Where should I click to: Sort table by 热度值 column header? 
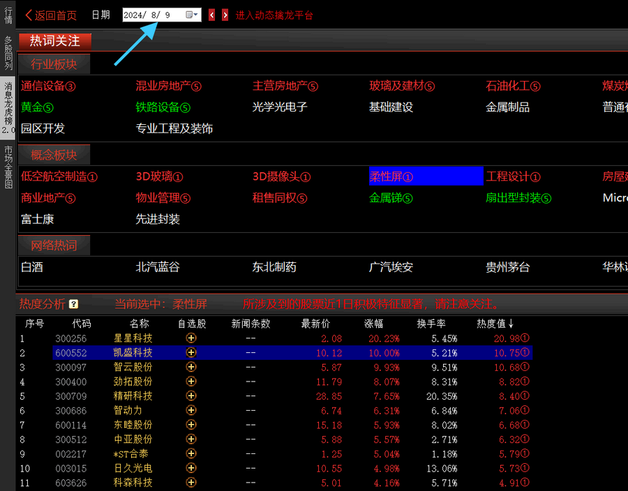pos(495,324)
